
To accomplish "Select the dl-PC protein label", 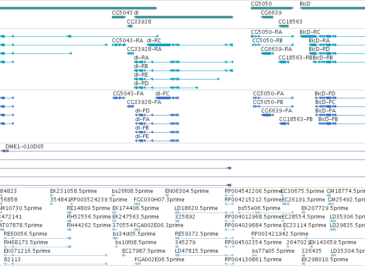I will 162,94.
